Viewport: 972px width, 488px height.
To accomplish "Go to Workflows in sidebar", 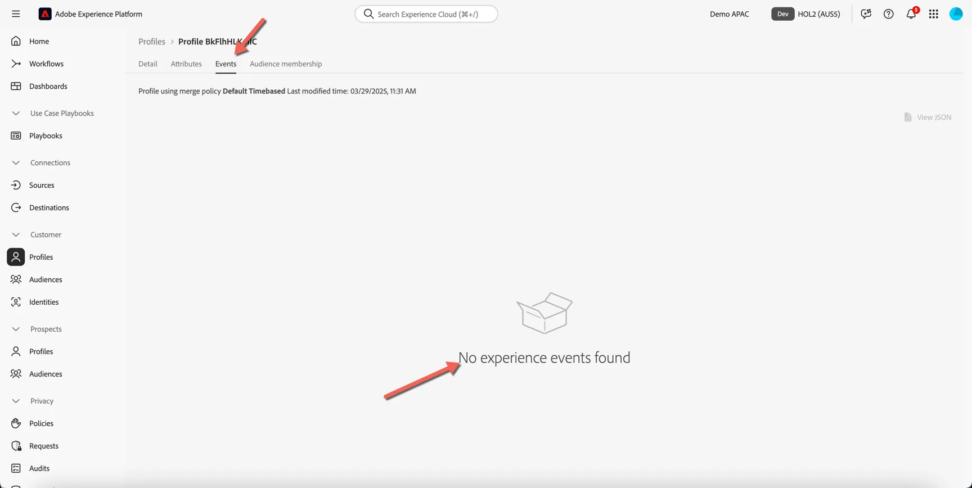I will click(x=46, y=64).
